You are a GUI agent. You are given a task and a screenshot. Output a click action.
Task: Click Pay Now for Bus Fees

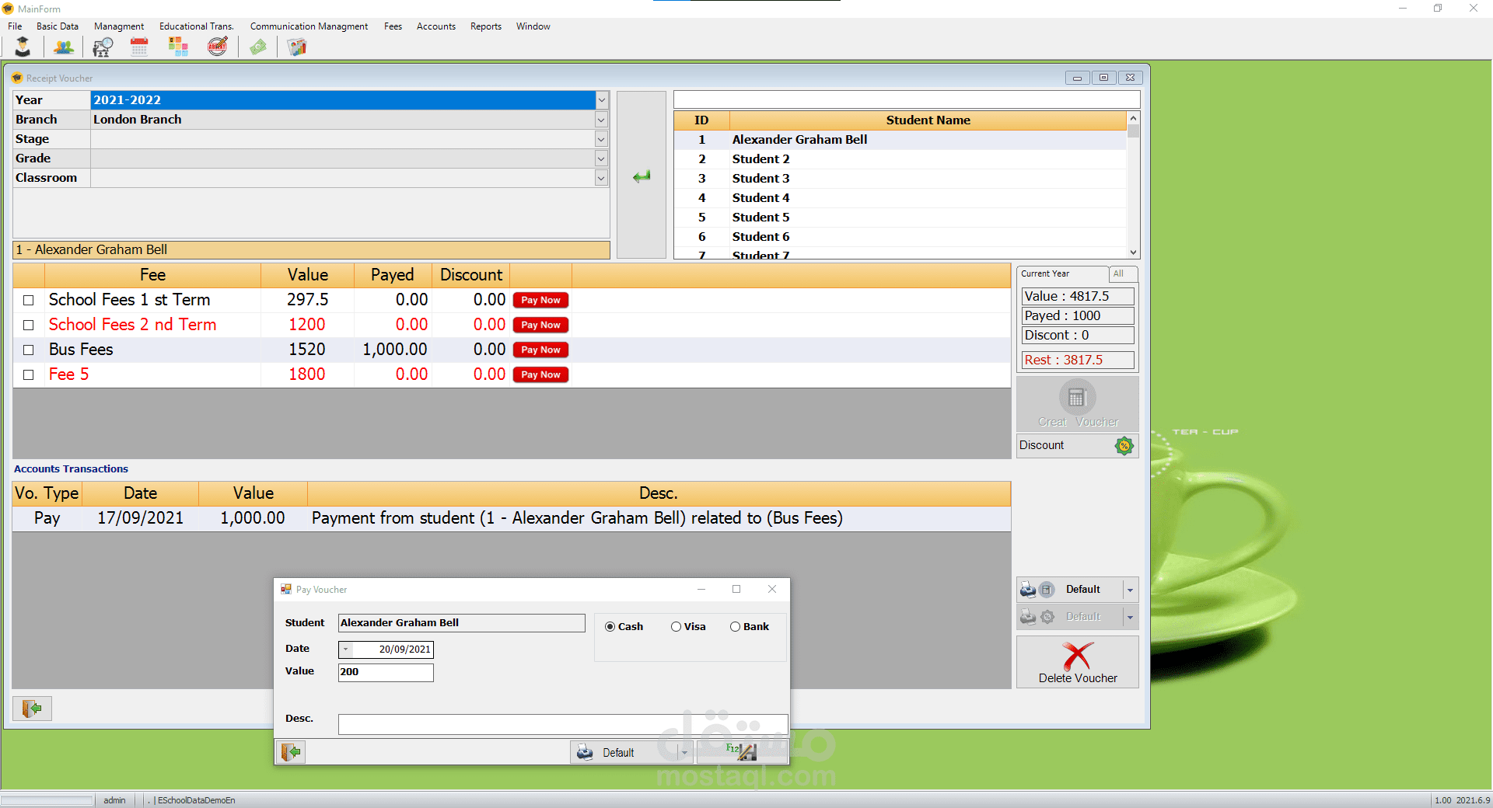coord(540,350)
